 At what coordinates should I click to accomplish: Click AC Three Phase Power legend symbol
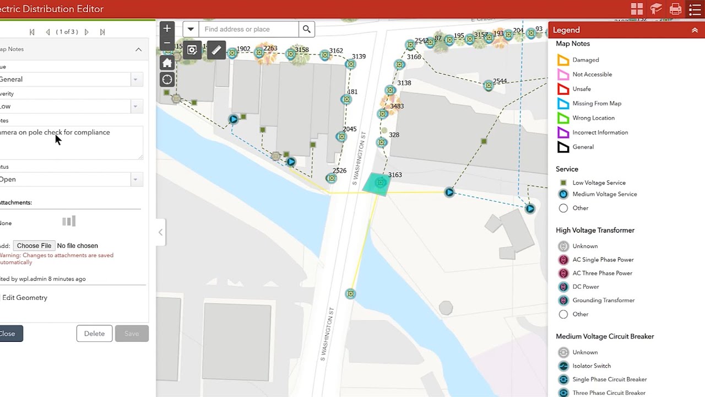click(x=563, y=273)
